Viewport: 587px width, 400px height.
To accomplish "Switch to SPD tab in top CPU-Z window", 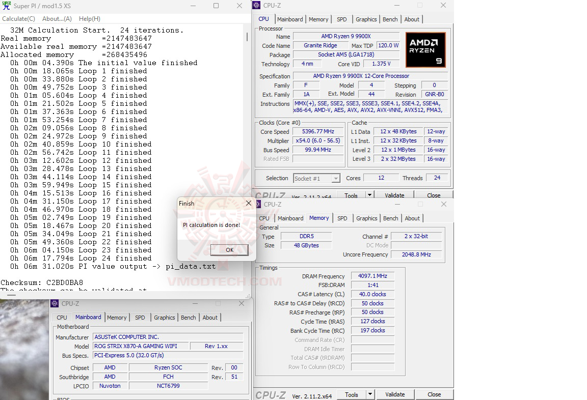I will pyautogui.click(x=342, y=19).
